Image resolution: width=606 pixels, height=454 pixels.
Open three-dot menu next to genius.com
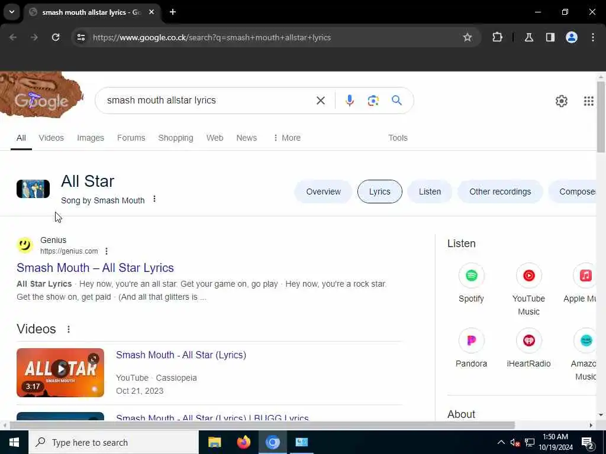pos(107,251)
